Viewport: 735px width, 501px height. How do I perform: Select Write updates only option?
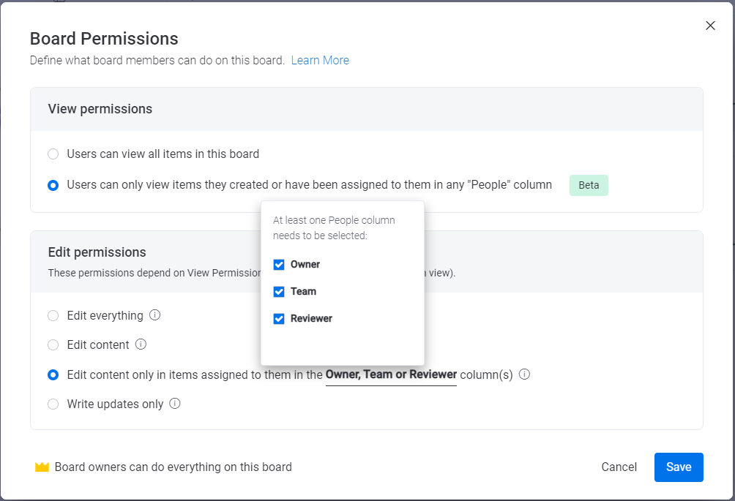(x=53, y=404)
